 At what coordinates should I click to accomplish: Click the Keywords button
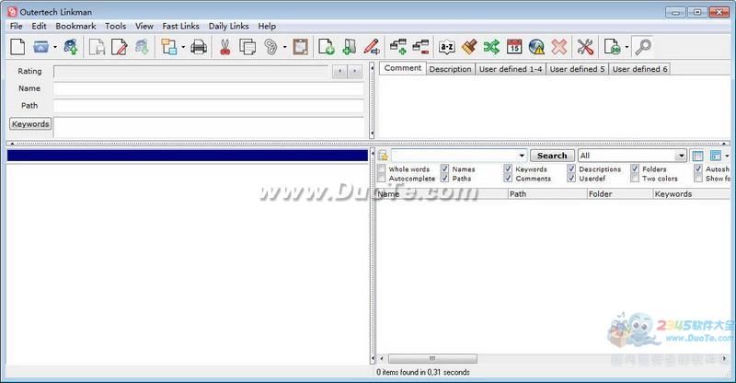tap(30, 124)
